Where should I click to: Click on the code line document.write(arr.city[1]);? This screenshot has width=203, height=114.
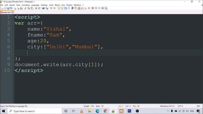click(x=59, y=65)
